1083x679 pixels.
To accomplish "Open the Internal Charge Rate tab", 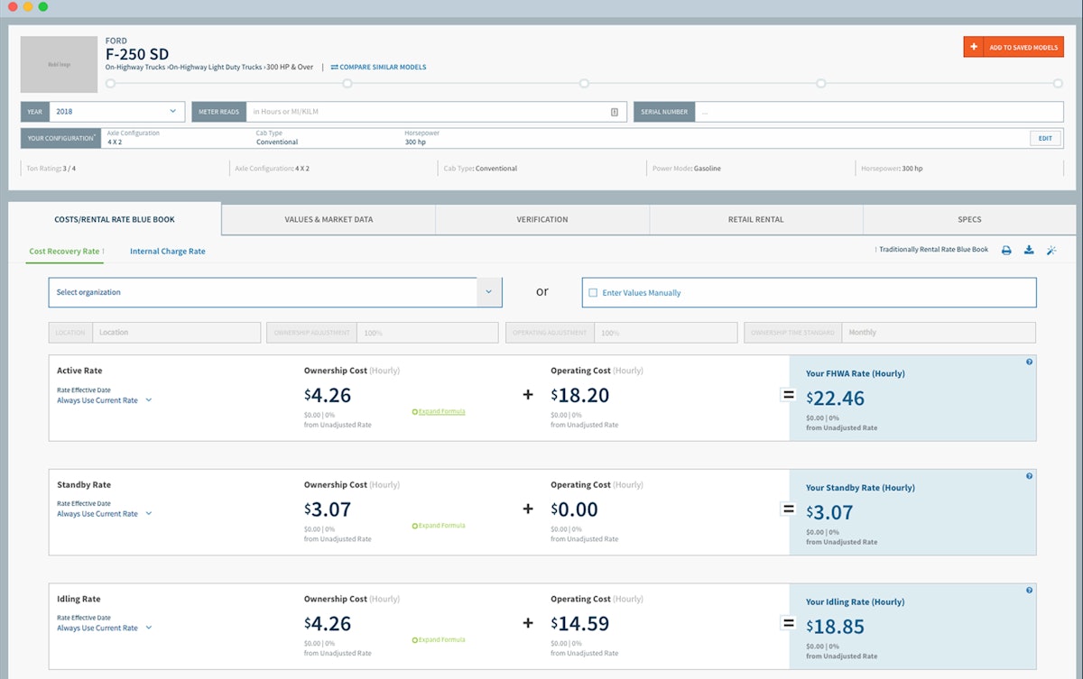I will click(x=167, y=251).
